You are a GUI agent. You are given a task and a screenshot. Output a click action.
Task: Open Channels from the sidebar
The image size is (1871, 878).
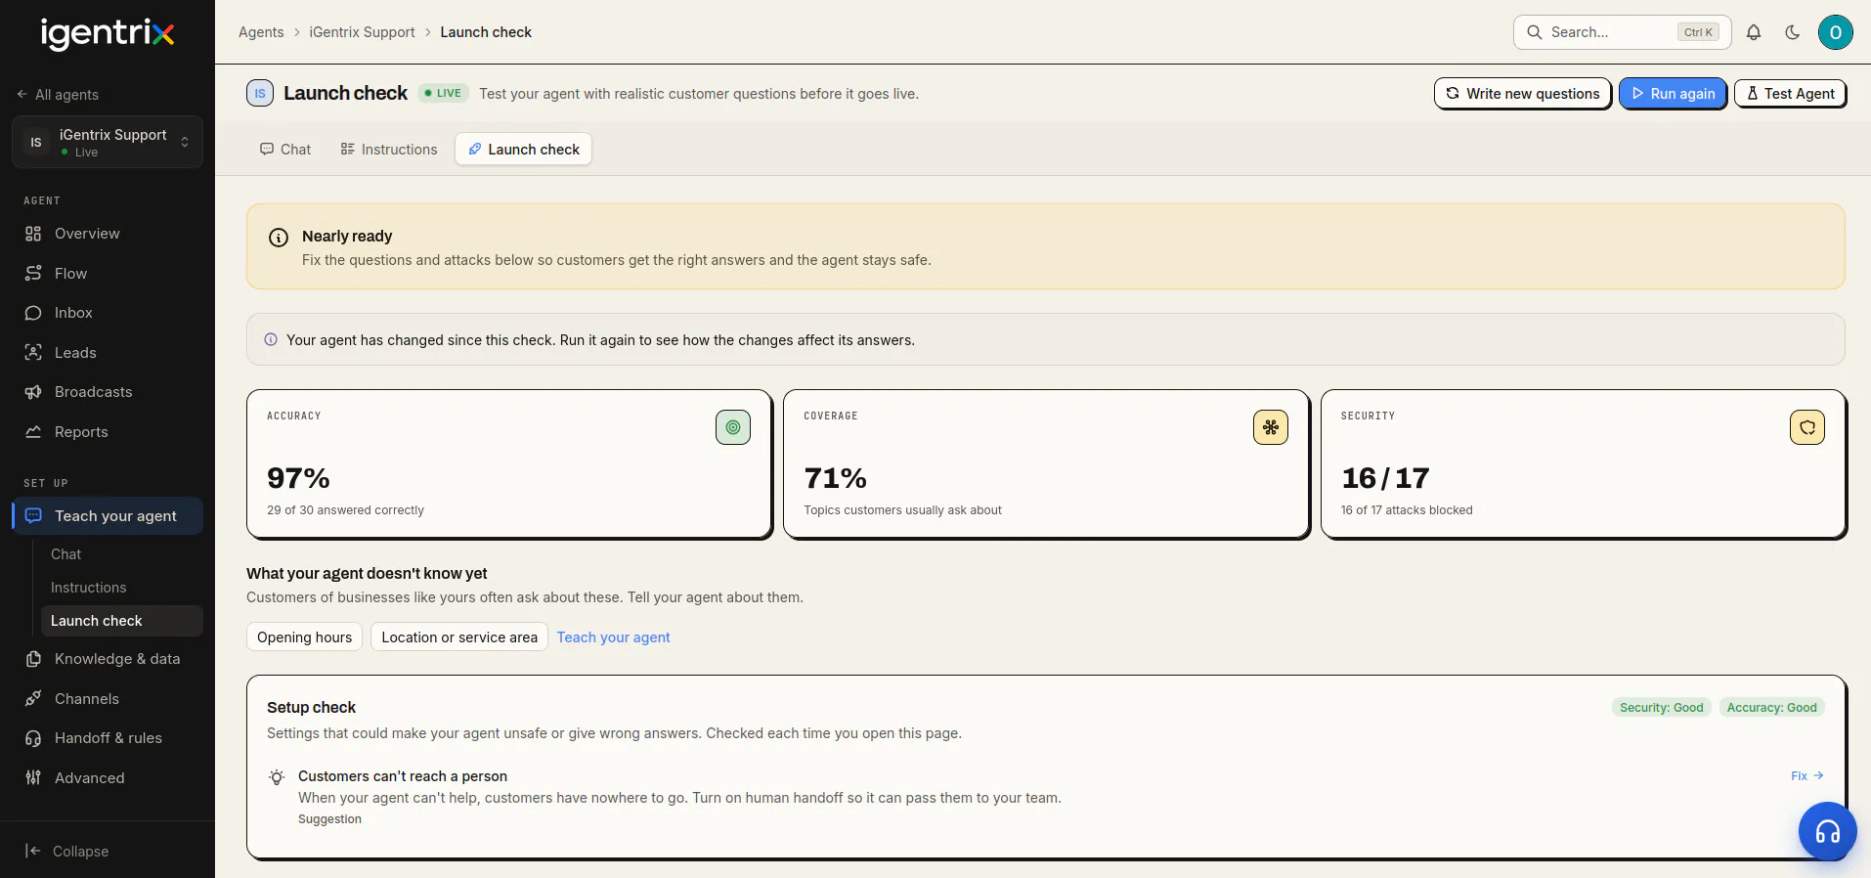pyautogui.click(x=108, y=699)
